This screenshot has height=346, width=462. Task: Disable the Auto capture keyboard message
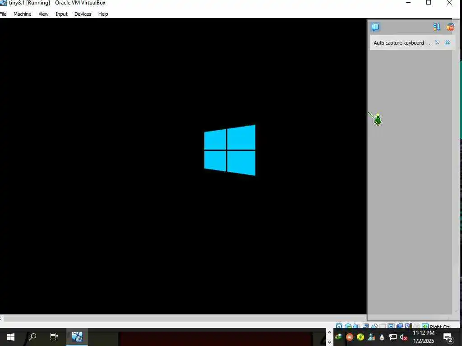click(x=437, y=42)
